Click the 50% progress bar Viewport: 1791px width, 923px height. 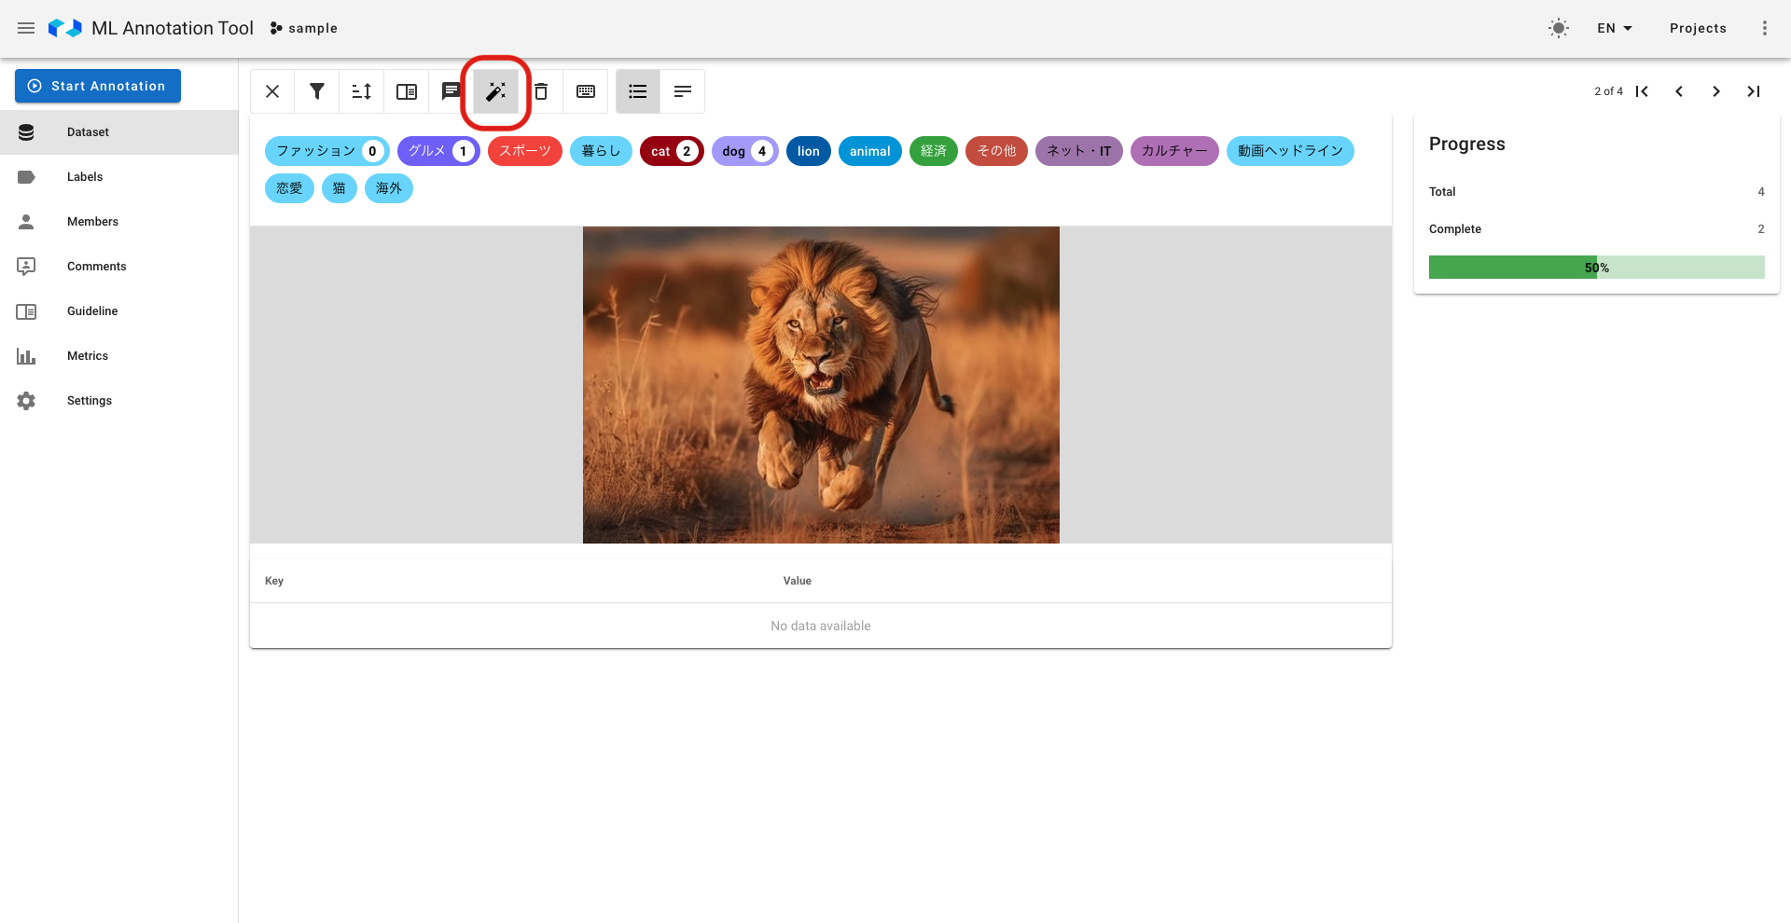click(1597, 268)
